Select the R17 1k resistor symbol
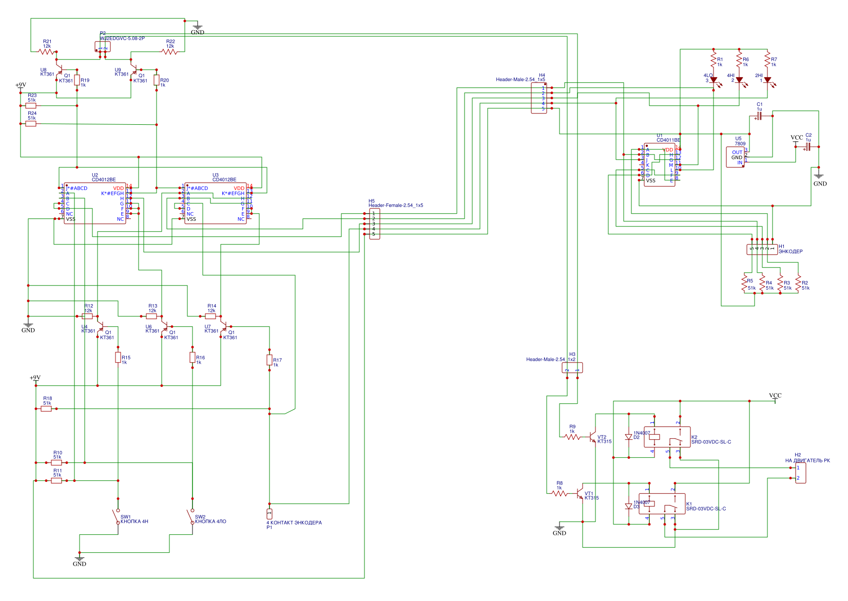 (269, 360)
